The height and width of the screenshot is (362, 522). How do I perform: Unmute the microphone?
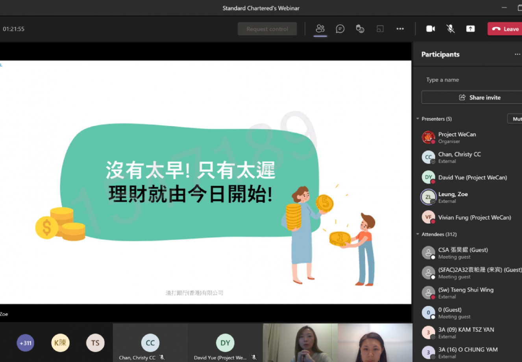click(450, 29)
